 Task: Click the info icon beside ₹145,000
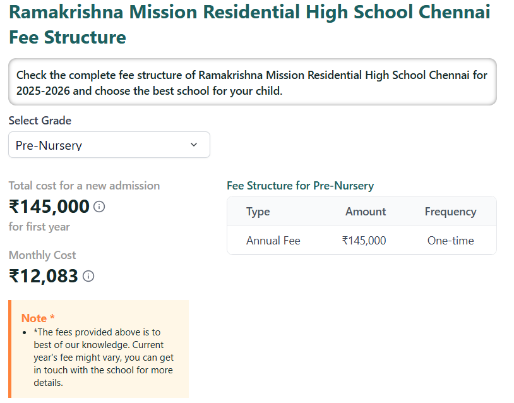pos(99,207)
